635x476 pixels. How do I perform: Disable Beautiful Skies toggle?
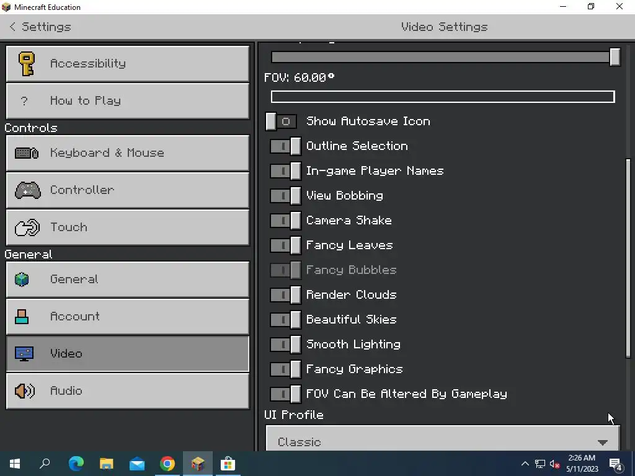(x=285, y=319)
